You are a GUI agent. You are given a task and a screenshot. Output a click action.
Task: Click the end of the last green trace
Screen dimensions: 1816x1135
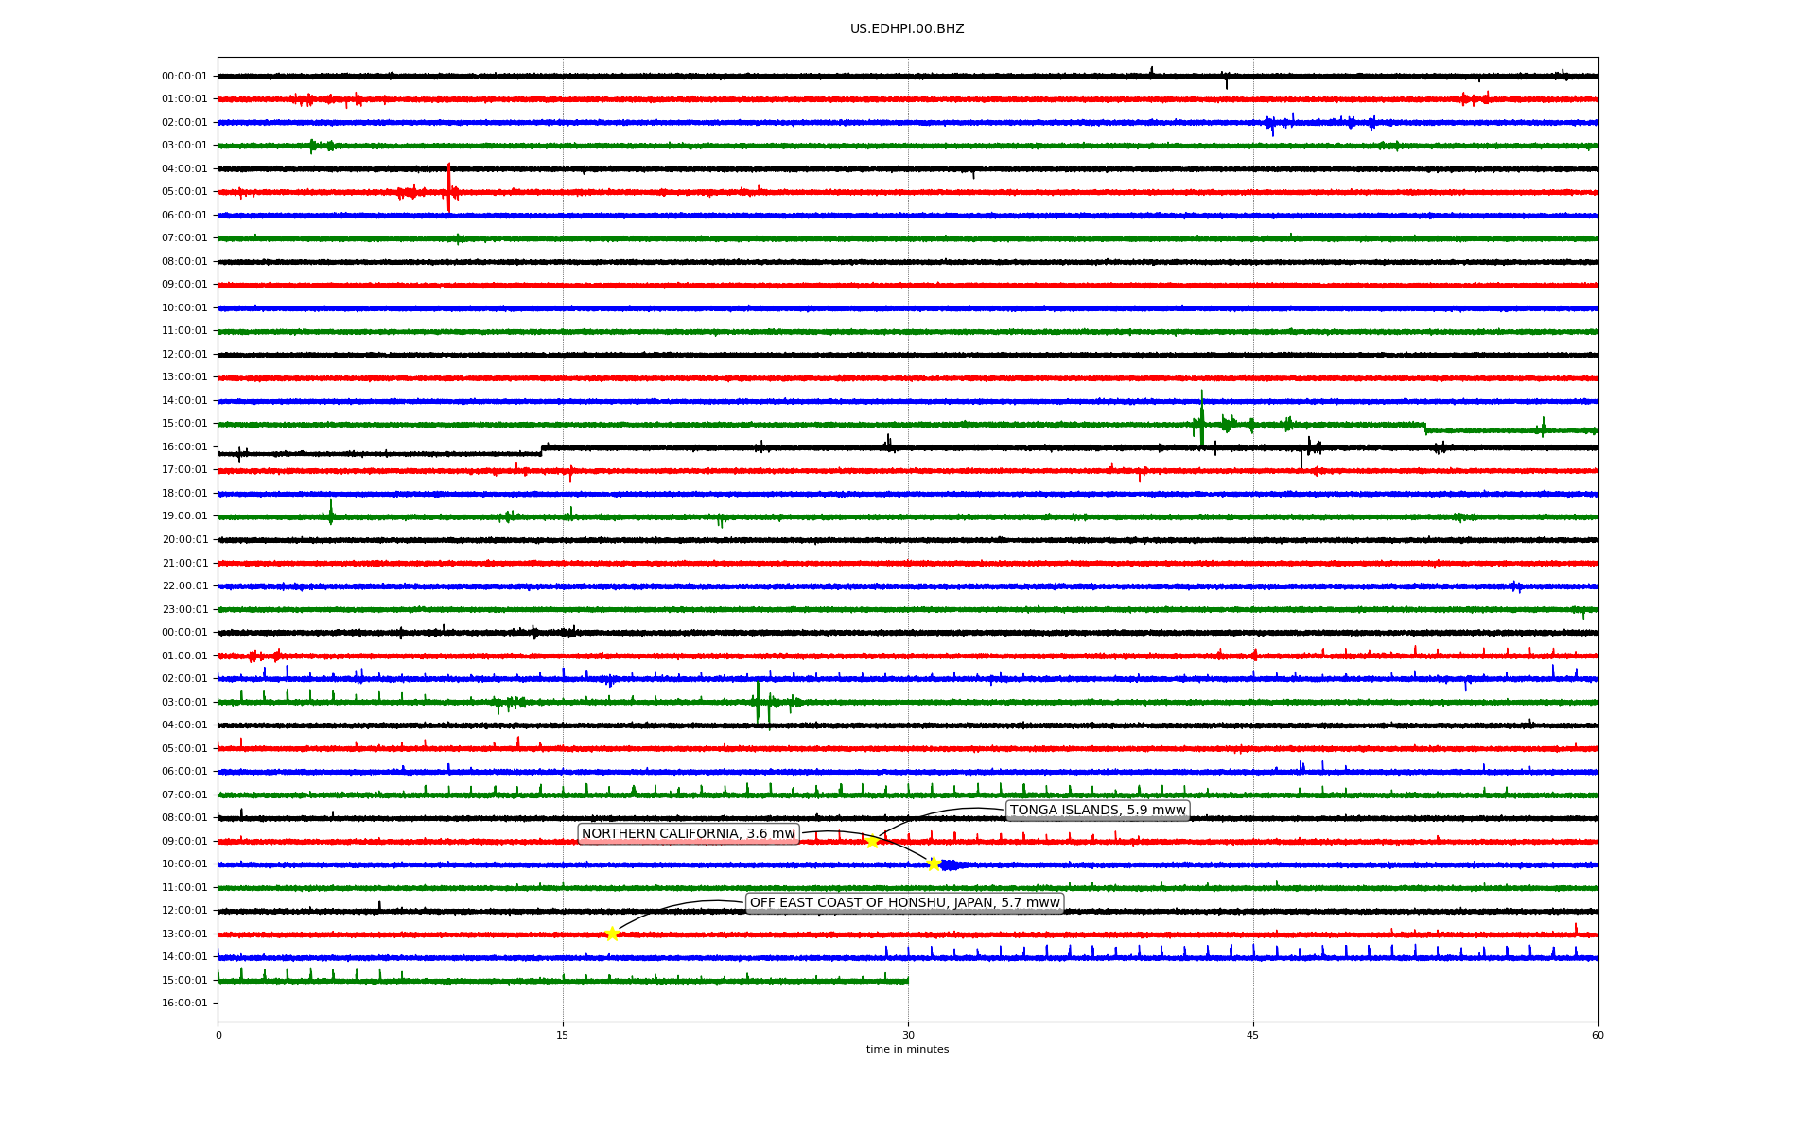tap(907, 981)
